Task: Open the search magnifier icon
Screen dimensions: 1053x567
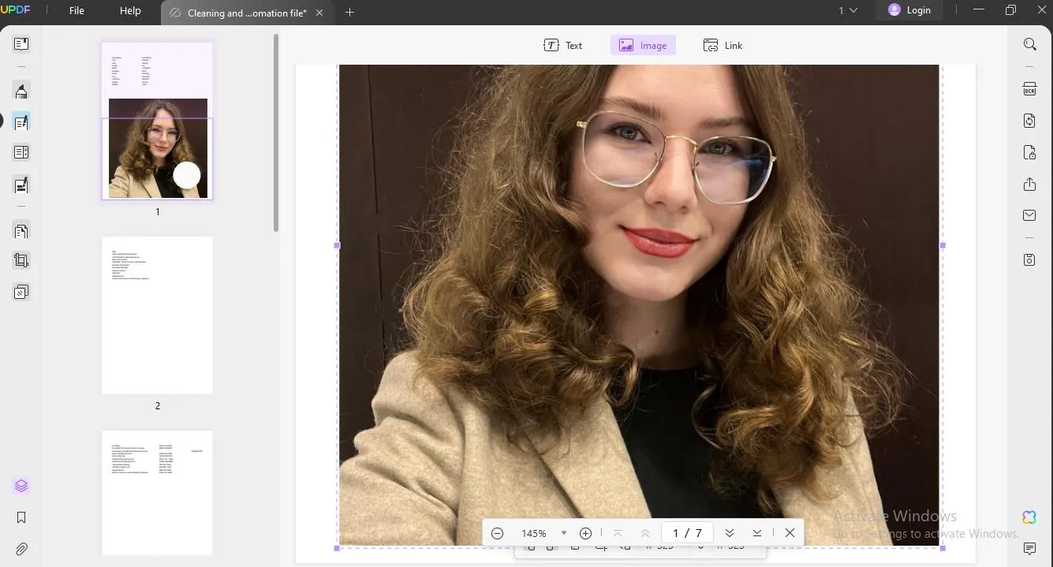Action: click(x=1029, y=44)
